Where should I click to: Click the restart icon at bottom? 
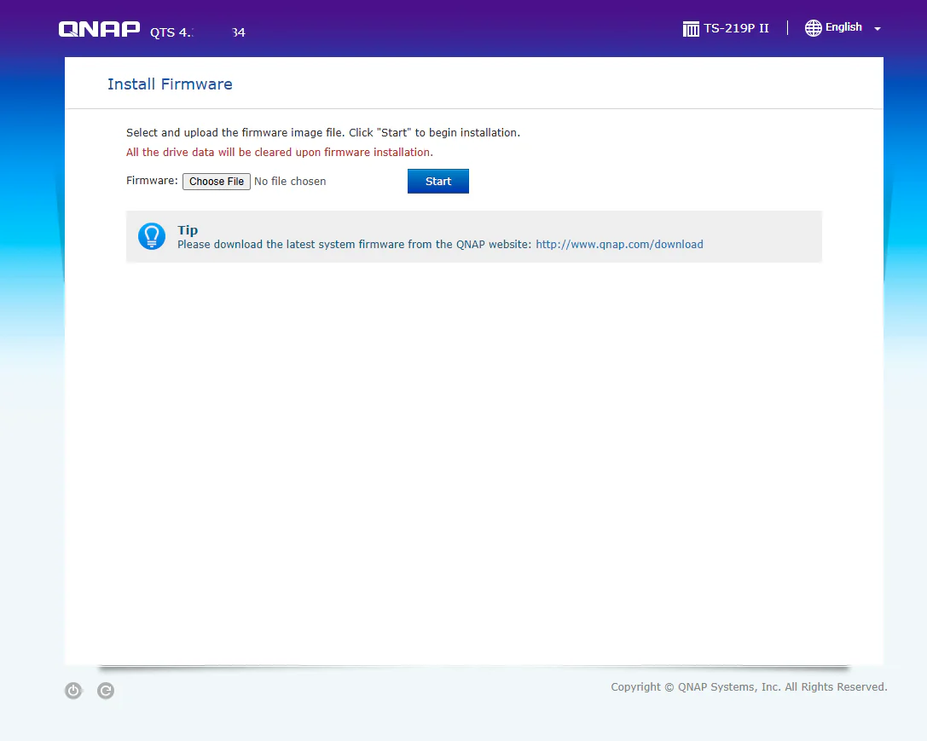106,690
